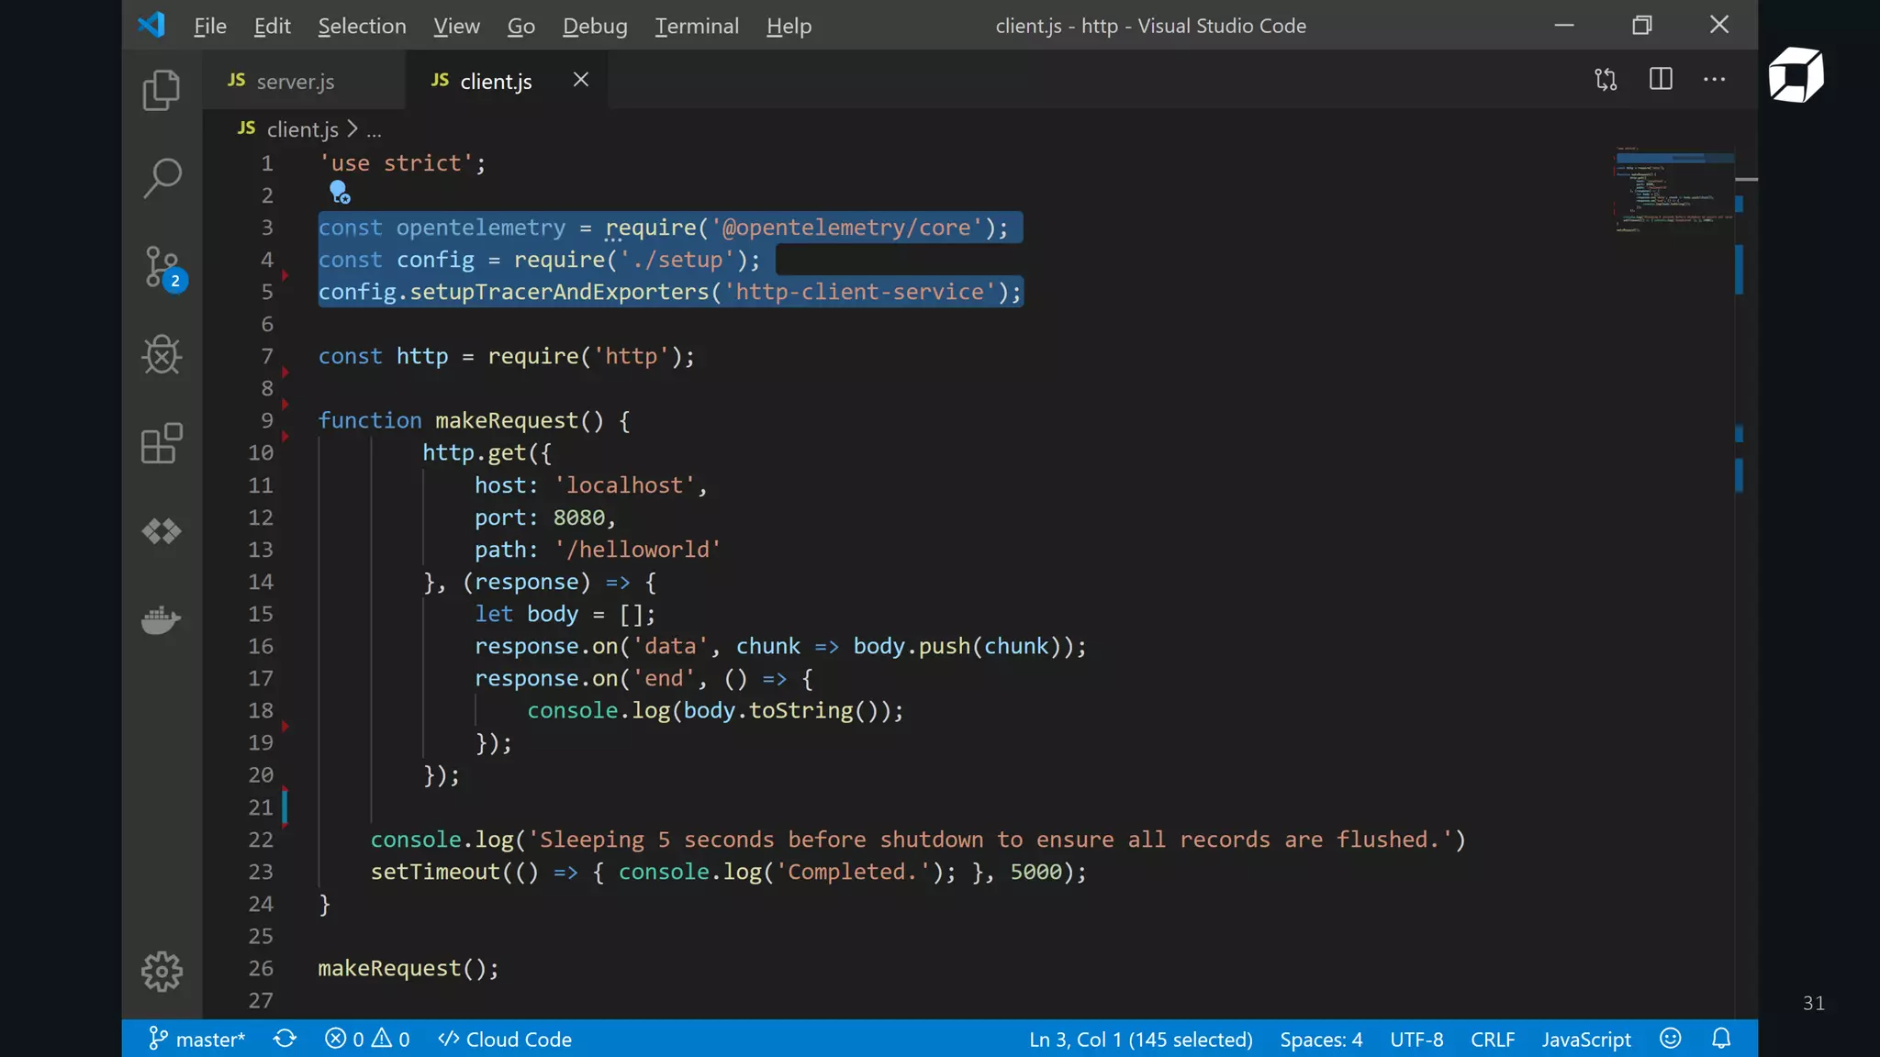1880x1057 pixels.
Task: Click the 'http-client-service' string on line 5
Action: tap(860, 292)
